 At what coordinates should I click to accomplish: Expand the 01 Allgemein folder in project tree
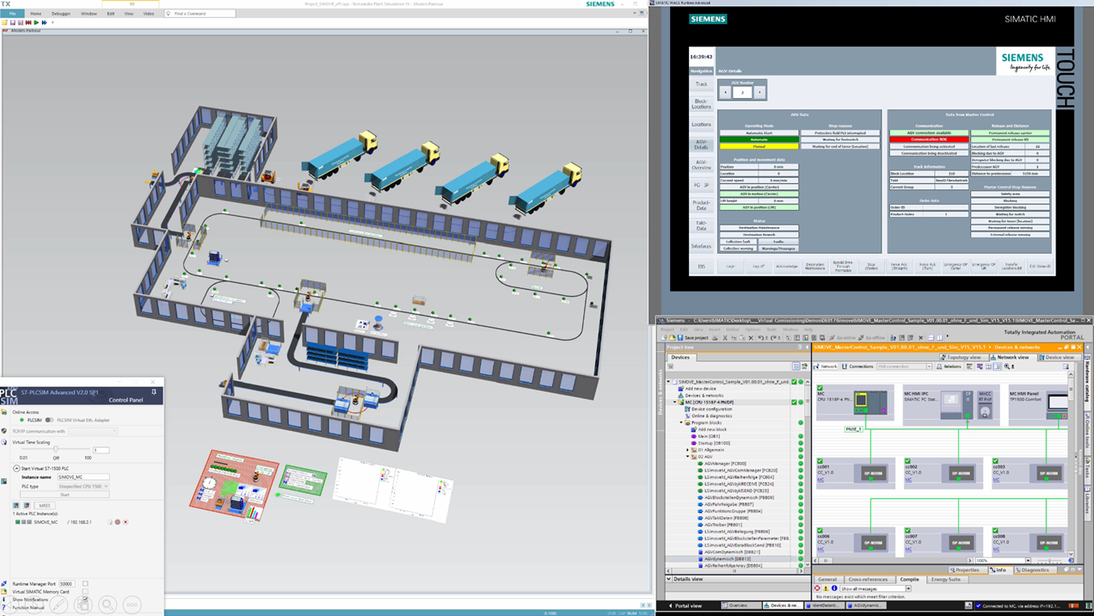click(688, 450)
